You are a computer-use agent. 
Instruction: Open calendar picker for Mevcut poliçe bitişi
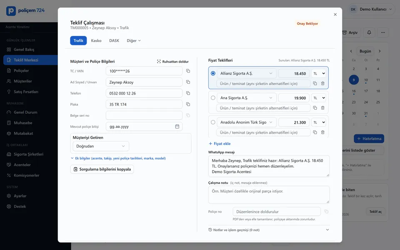(x=177, y=127)
